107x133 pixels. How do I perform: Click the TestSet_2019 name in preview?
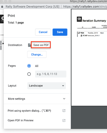point(93,33)
